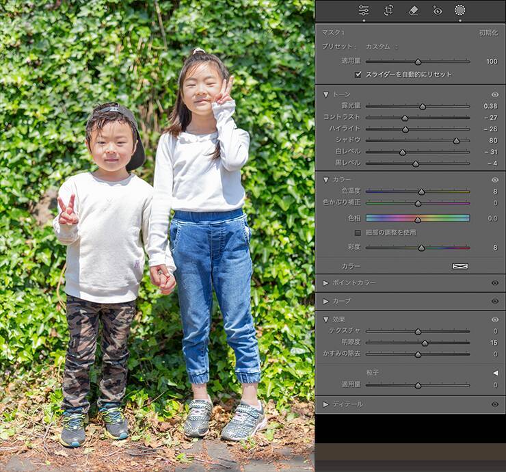Toggle トーン section visibility eye

click(494, 94)
